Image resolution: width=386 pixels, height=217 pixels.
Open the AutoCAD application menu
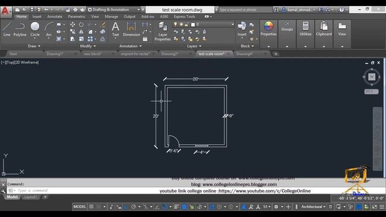tap(5, 12)
